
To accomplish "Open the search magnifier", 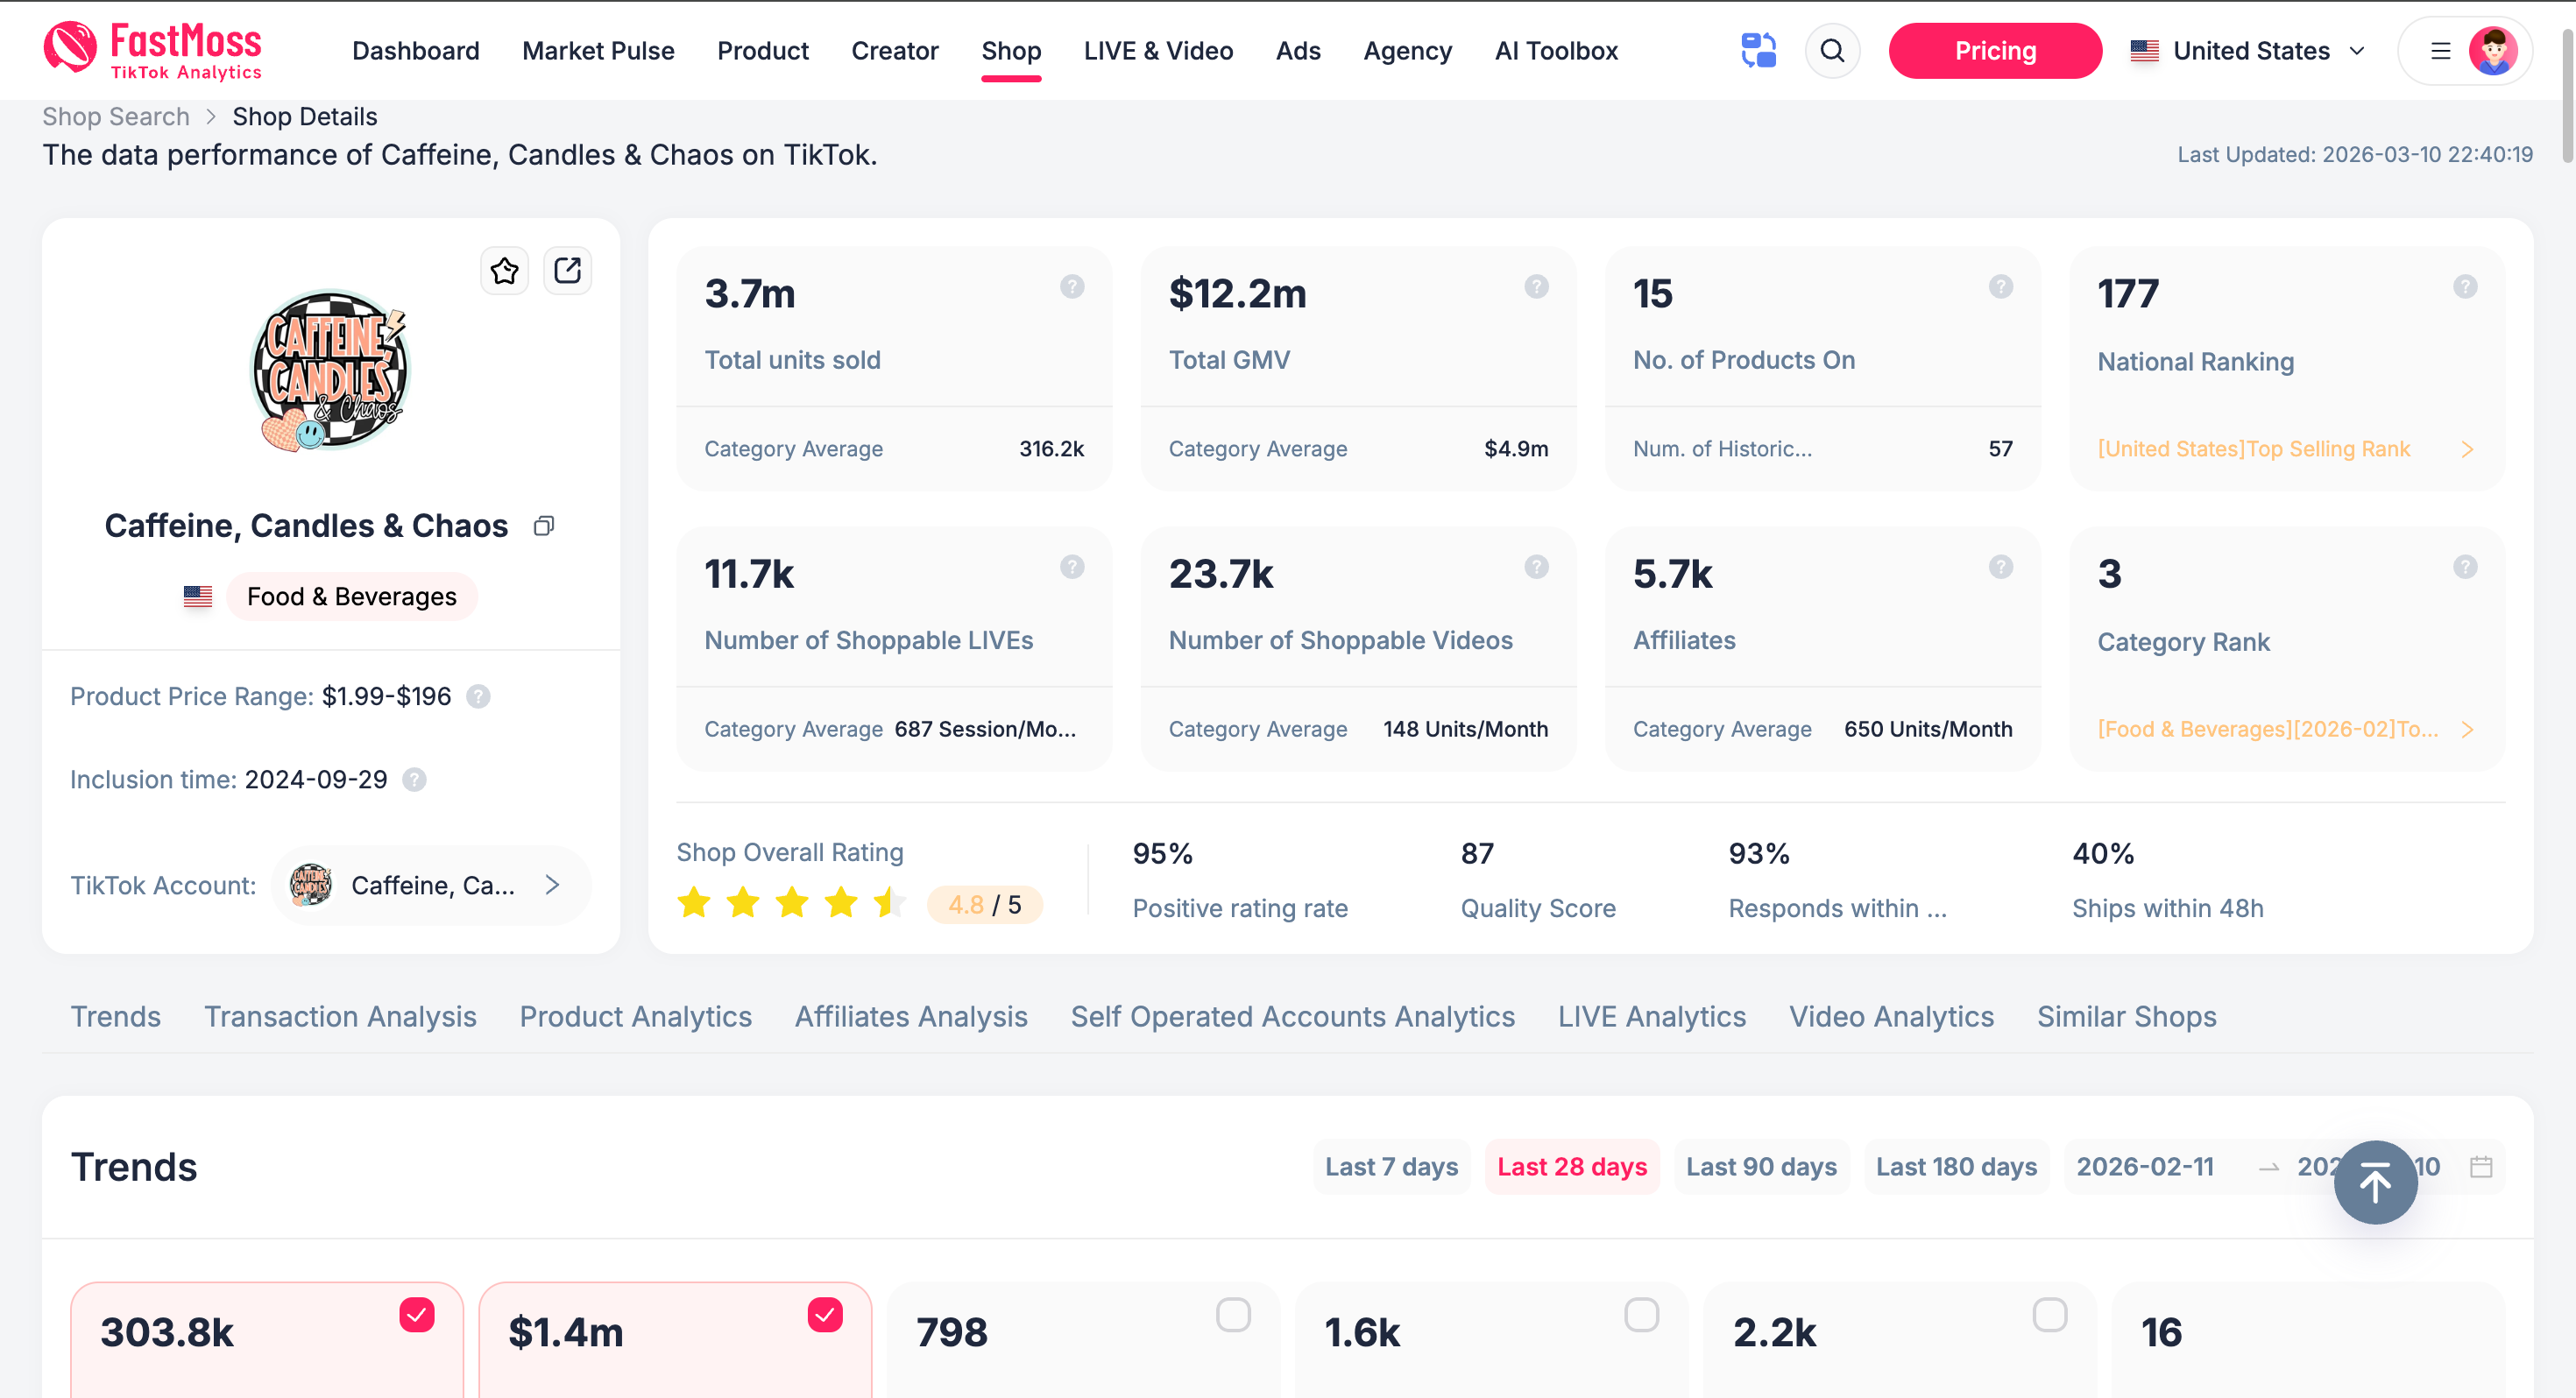I will pos(1833,50).
